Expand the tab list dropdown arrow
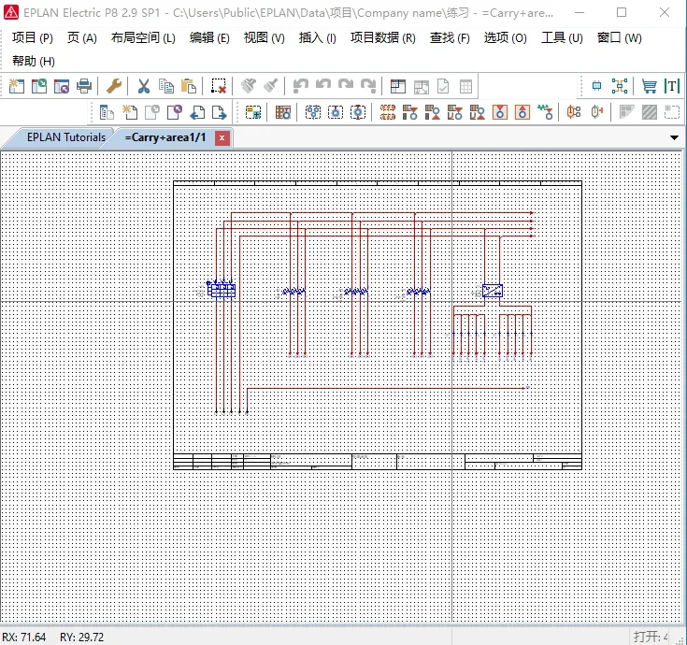The width and height of the screenshot is (687, 645). point(674,137)
